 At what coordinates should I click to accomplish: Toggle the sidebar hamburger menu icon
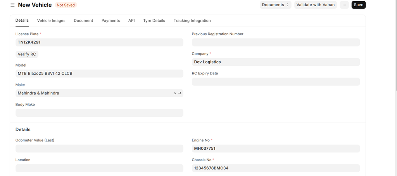tap(12, 5)
